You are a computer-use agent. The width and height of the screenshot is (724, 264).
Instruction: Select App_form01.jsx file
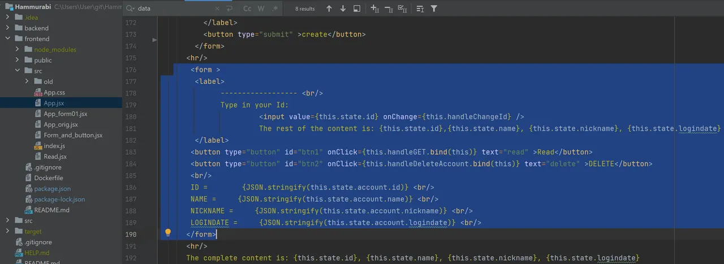tap(66, 114)
